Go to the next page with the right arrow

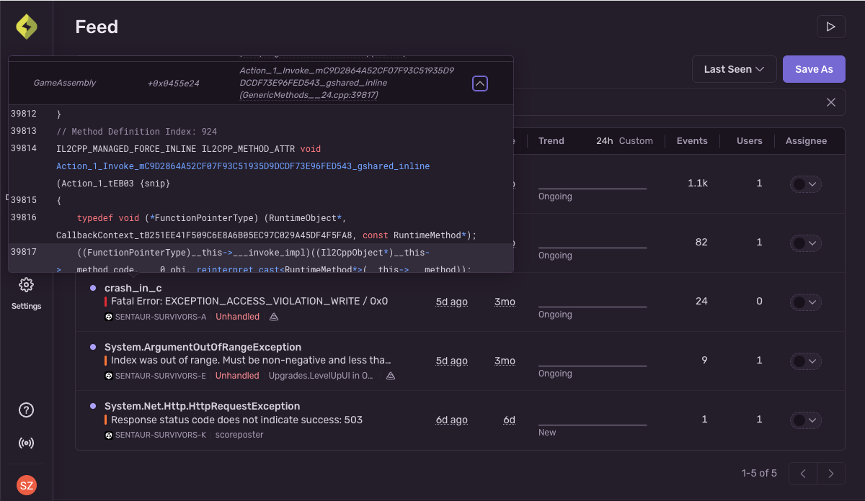click(830, 474)
